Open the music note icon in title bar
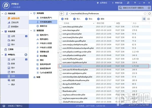The width and height of the screenshot is (152, 108). click(x=128, y=3)
